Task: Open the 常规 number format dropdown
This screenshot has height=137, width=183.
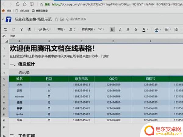Action: (x=61, y=29)
